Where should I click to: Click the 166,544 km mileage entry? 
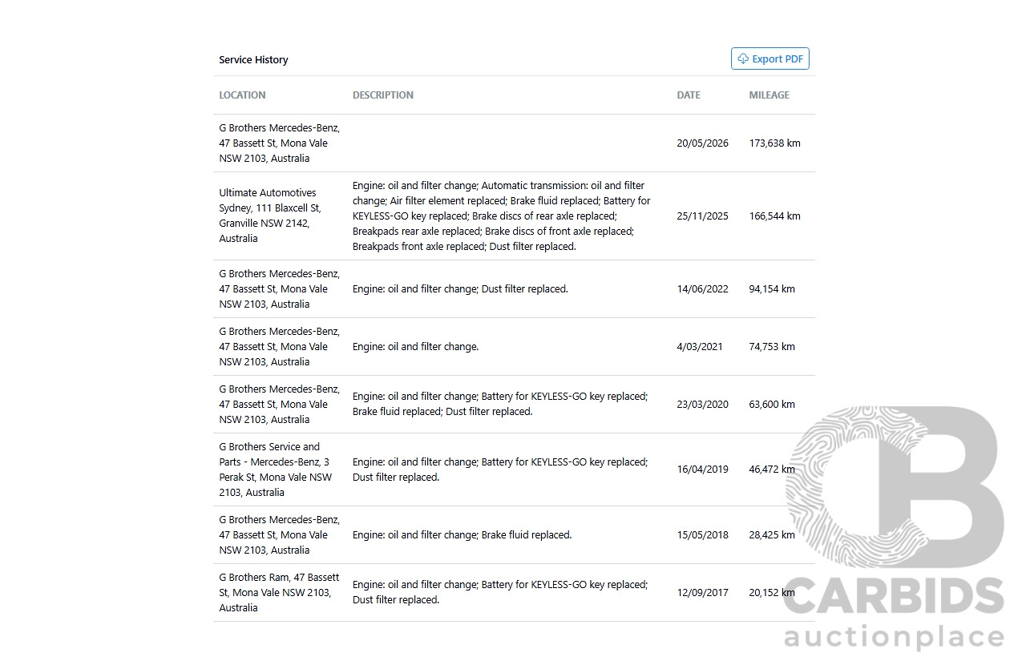tap(774, 216)
